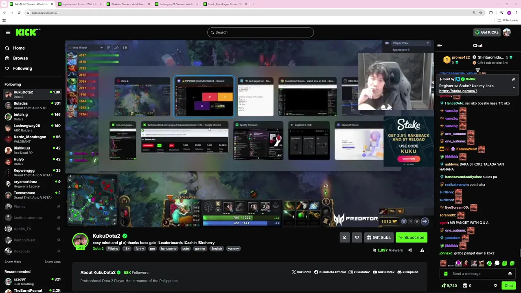
Task: Collapse the chat panel with the arrow icon
Action: coord(440,46)
